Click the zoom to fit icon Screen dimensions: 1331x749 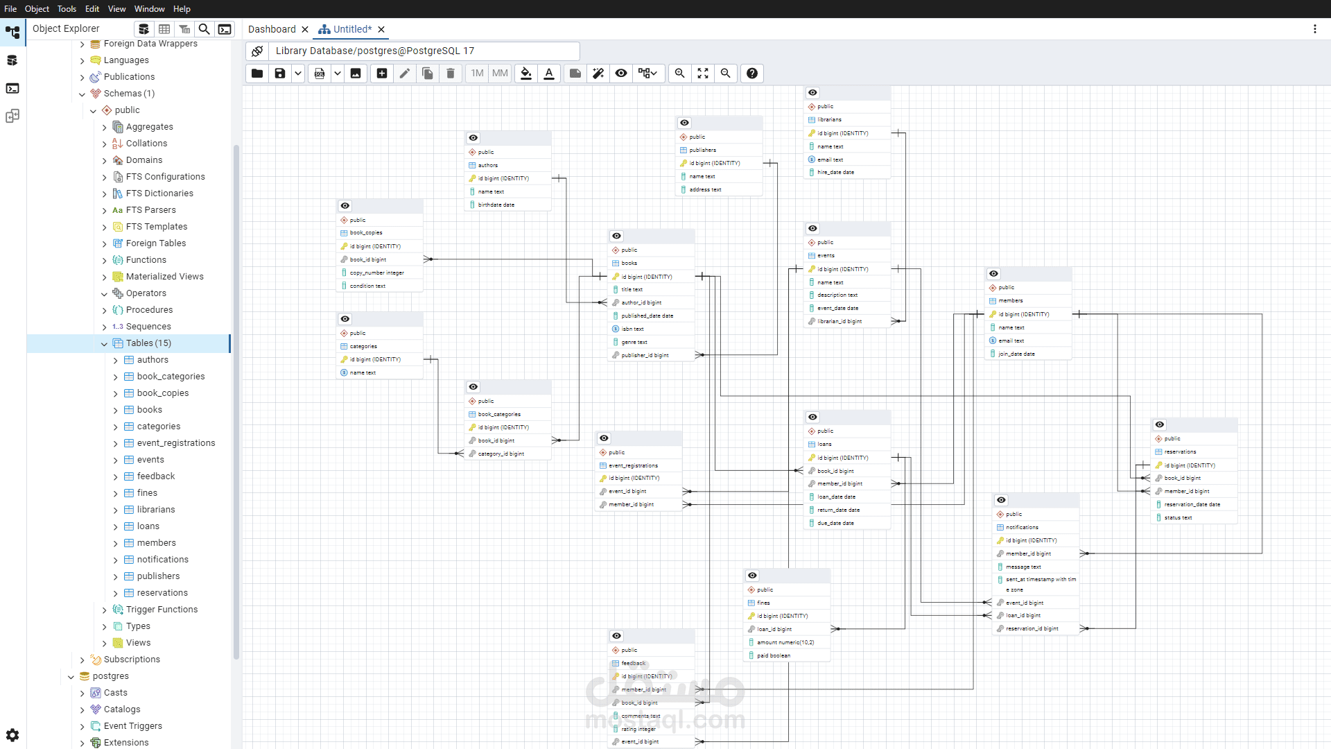point(703,74)
